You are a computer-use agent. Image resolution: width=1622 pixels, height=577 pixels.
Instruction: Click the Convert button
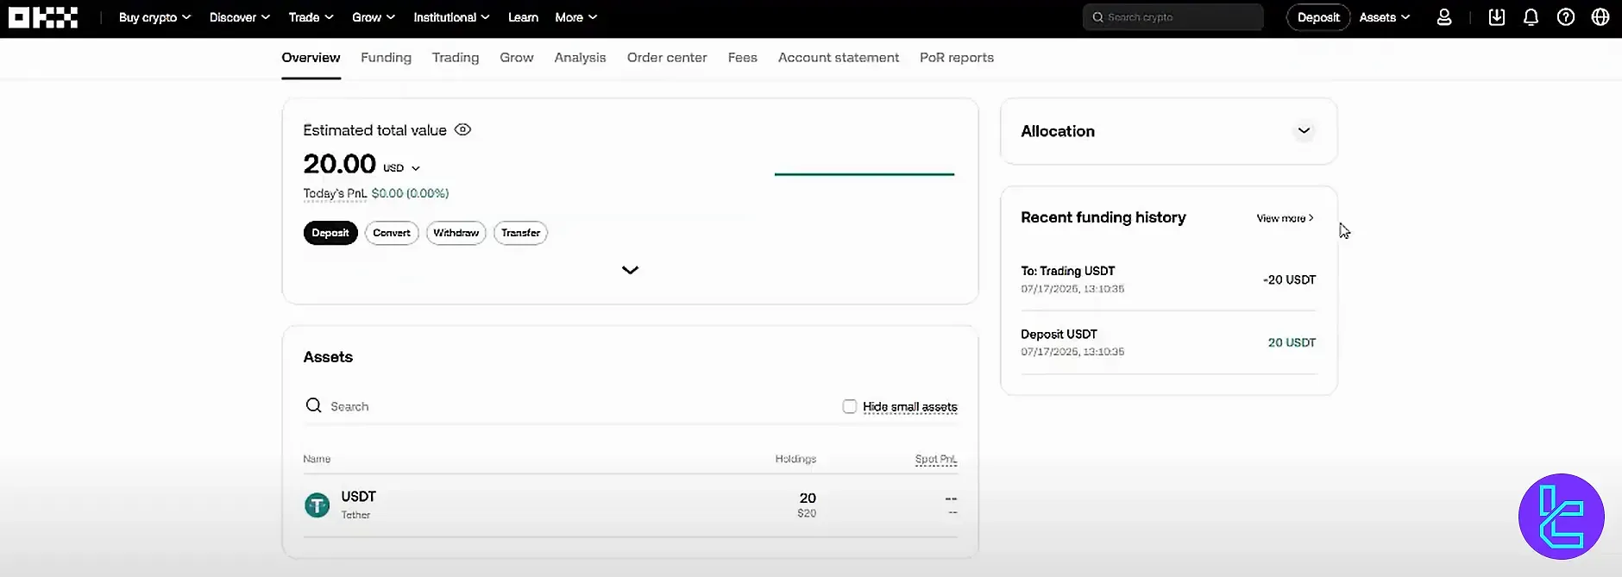[x=392, y=233]
